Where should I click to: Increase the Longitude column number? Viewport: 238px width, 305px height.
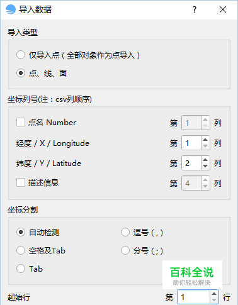click(x=205, y=140)
